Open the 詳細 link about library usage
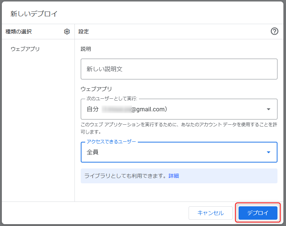This screenshot has height=226, width=286. click(x=174, y=176)
